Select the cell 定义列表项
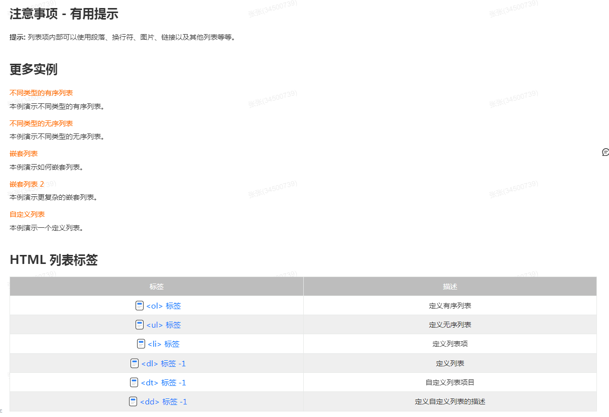609x417 pixels. (x=450, y=344)
